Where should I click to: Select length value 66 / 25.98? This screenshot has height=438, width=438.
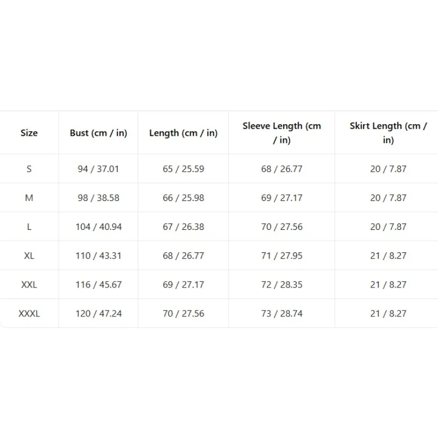[x=183, y=198]
